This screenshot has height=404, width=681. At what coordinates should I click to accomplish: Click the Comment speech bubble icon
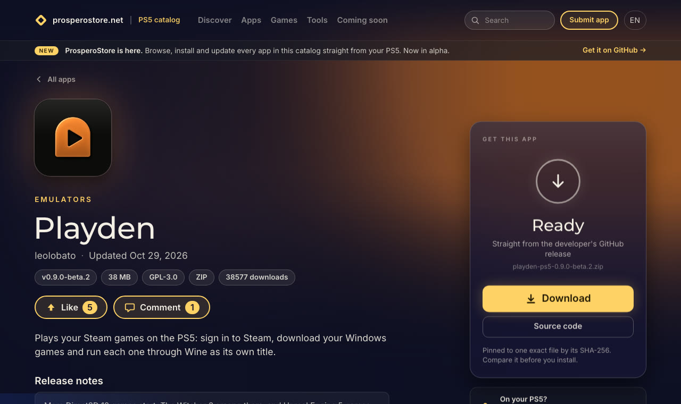[x=130, y=307]
